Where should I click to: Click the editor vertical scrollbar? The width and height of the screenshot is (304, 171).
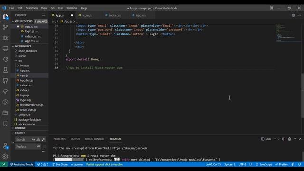click(x=303, y=95)
